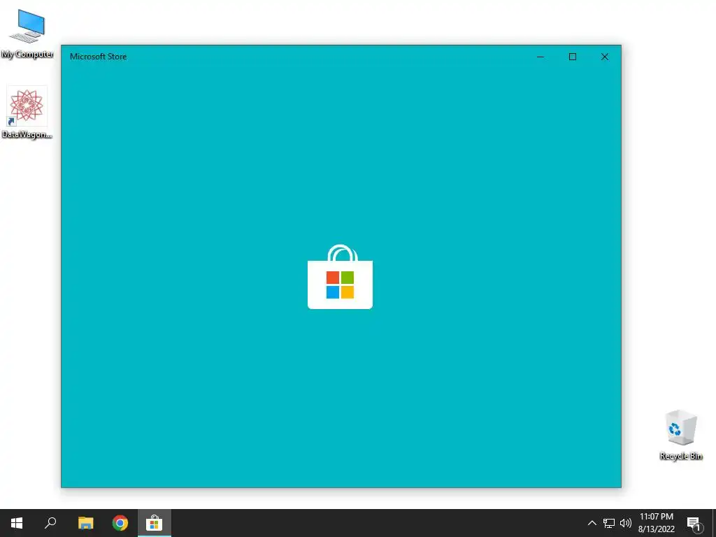Open taskbar search magnifier
This screenshot has height=537, width=716.
click(50, 523)
